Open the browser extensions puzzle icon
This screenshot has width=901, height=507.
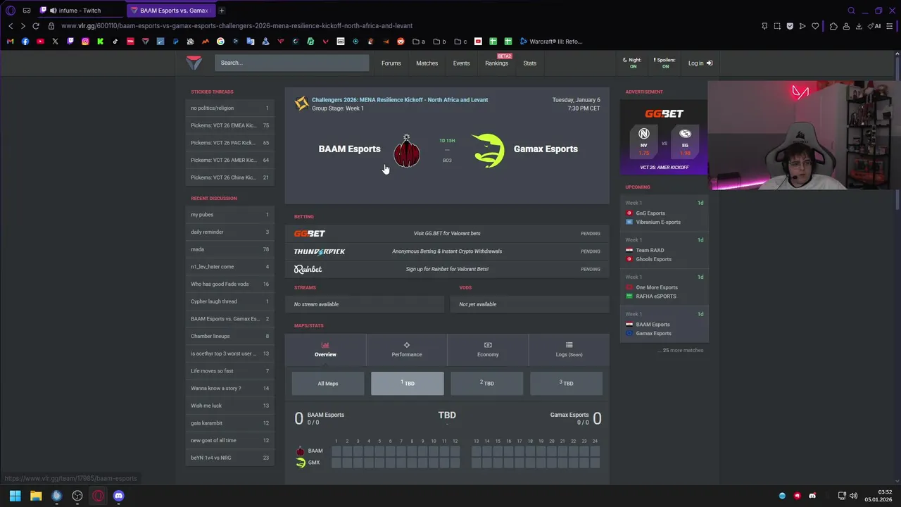(833, 26)
